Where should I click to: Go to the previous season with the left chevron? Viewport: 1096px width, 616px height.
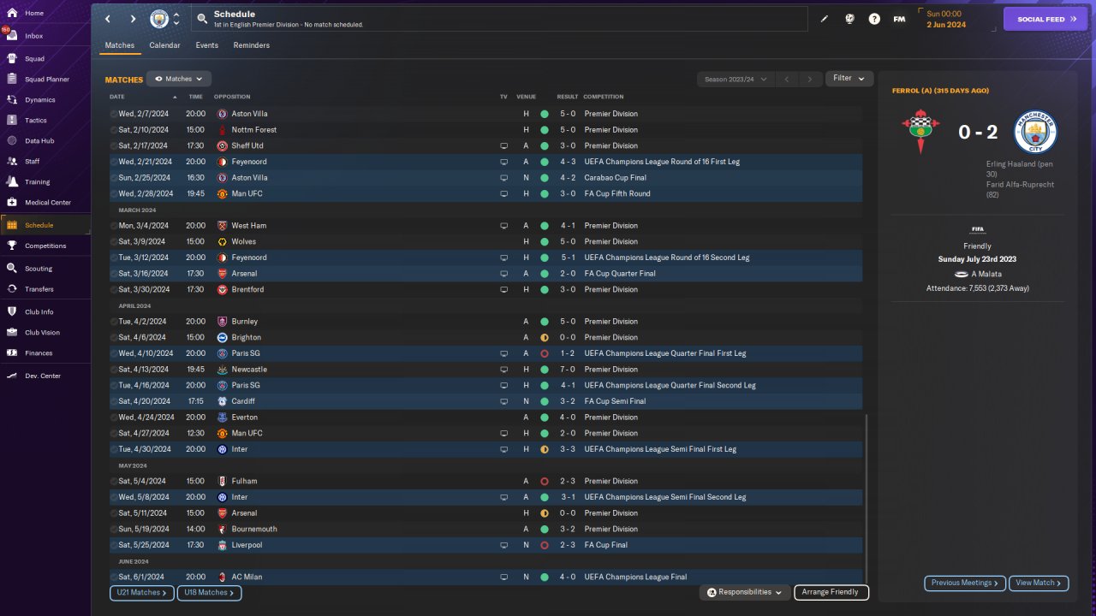(787, 80)
